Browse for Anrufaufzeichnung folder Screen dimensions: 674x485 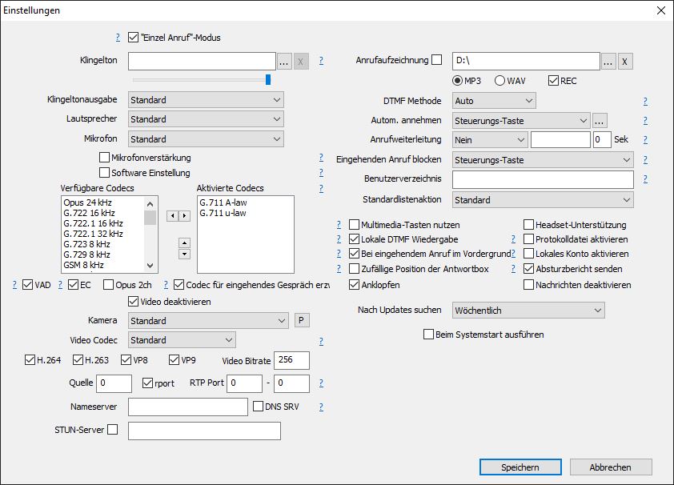click(608, 62)
